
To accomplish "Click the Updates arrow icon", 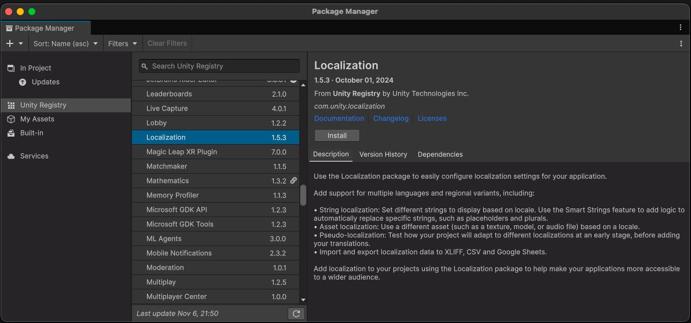I will tap(23, 82).
